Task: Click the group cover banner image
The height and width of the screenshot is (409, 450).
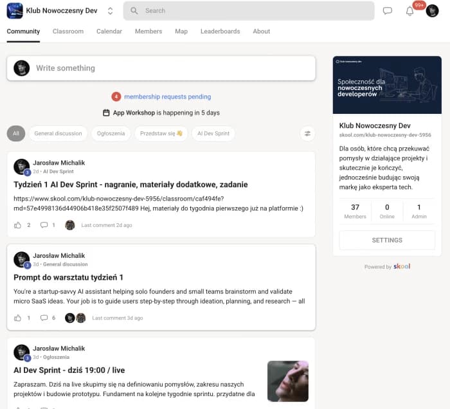Action: tap(387, 85)
